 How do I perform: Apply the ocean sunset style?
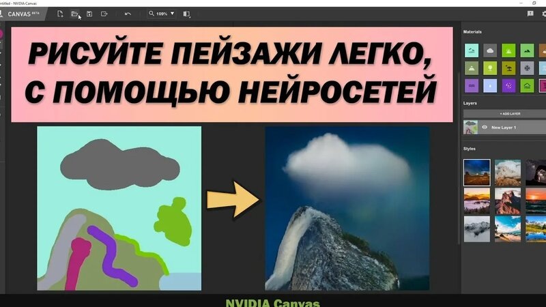(x=536, y=201)
